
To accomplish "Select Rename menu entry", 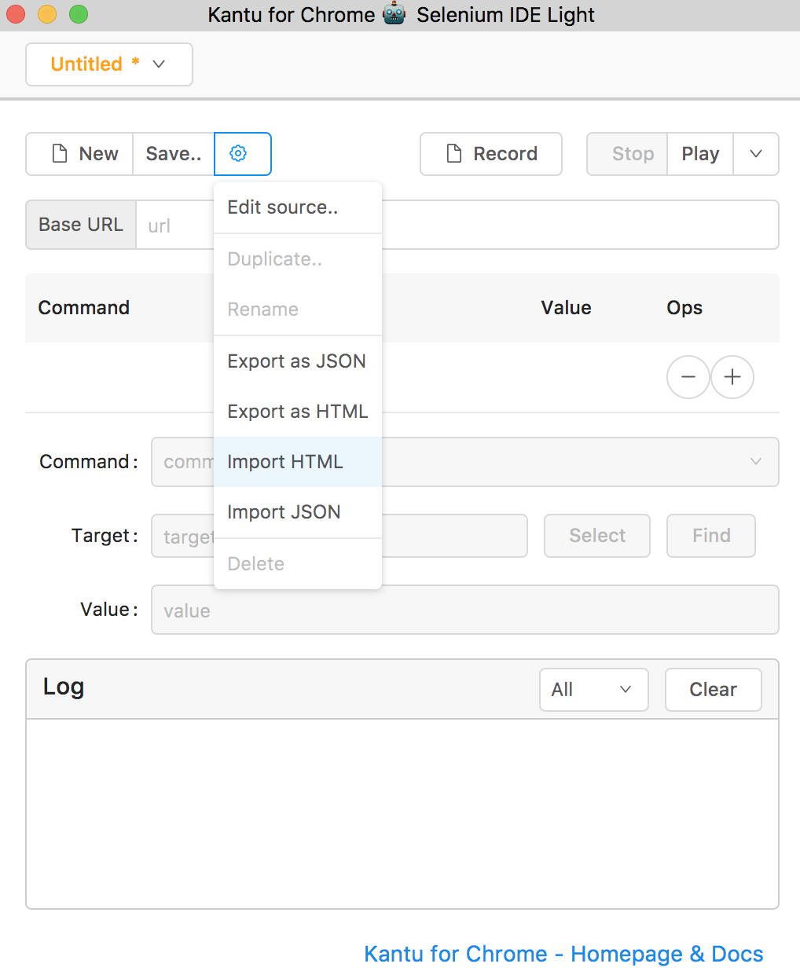I will [x=298, y=310].
